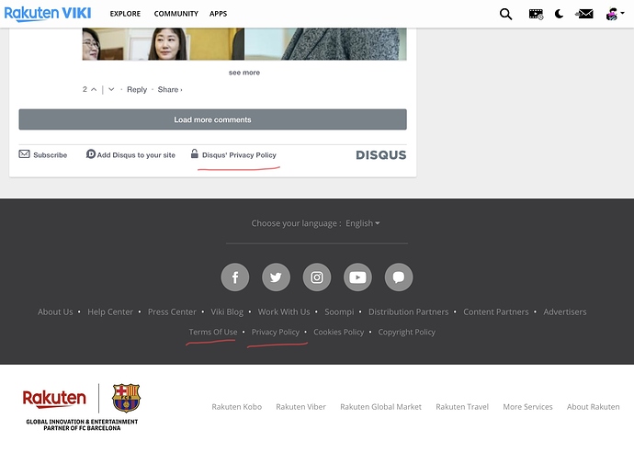
Task: Open the Community menu
Action: pyautogui.click(x=175, y=14)
